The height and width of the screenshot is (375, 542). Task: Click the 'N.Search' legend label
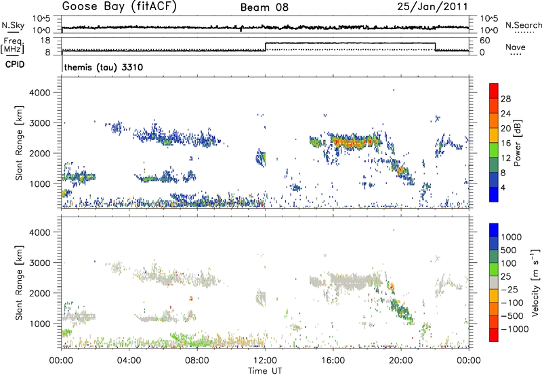point(523,25)
